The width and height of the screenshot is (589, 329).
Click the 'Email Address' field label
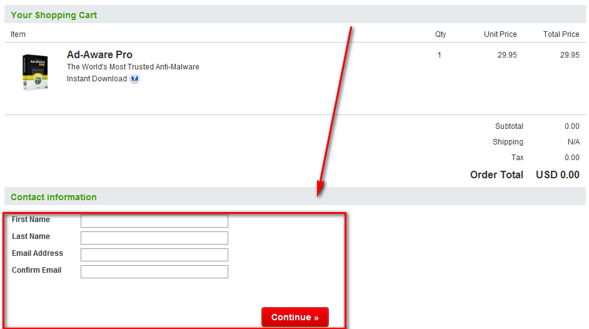pos(37,253)
